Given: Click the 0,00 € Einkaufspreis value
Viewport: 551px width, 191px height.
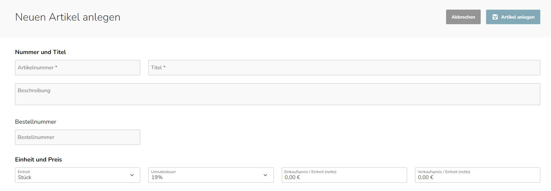Looking at the screenshot, I should click(x=292, y=177).
